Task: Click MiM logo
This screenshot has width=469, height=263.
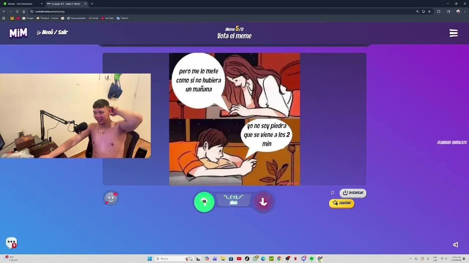Action: click(18, 33)
